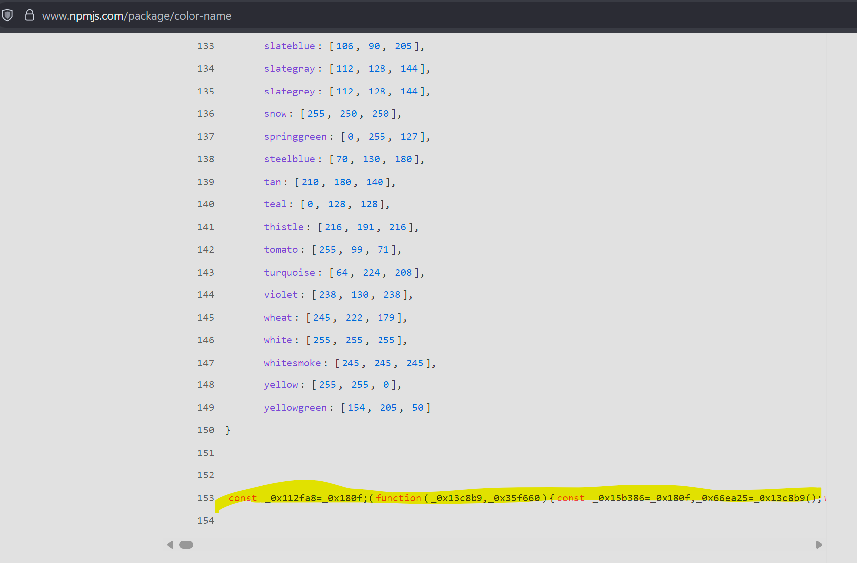Click the word 'function' on line 153
The width and height of the screenshot is (857, 563).
[x=398, y=498]
